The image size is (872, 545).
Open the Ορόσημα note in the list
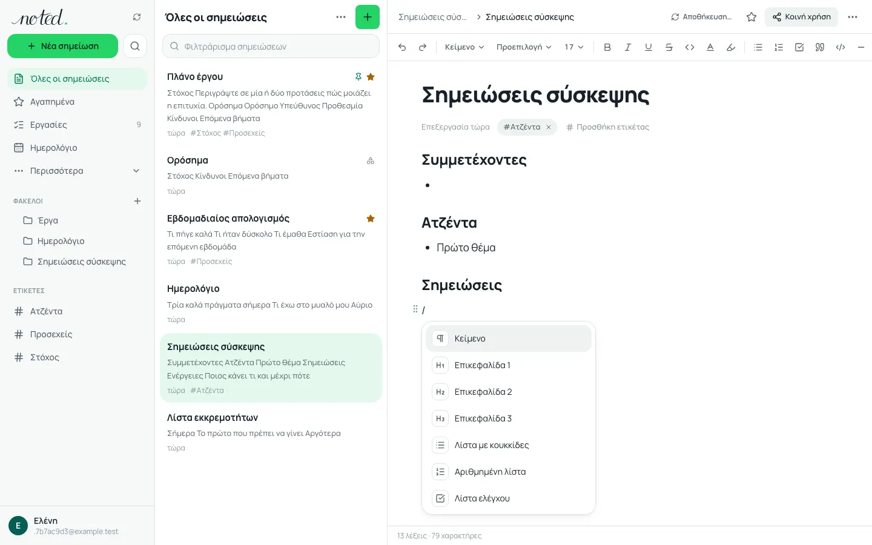pyautogui.click(x=271, y=175)
